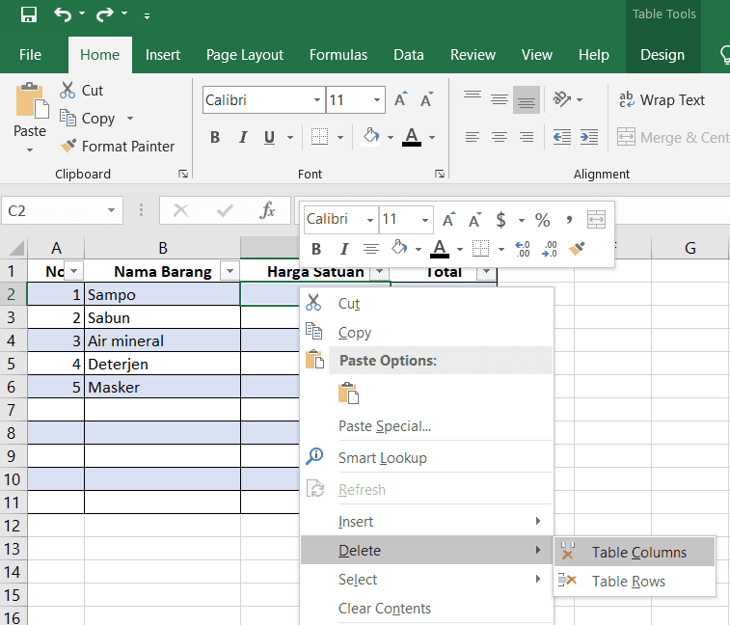
Task: Toggle Italic in mini toolbar
Action: coord(343,249)
